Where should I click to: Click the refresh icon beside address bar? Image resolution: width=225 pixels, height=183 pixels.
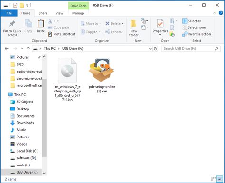click(155, 49)
